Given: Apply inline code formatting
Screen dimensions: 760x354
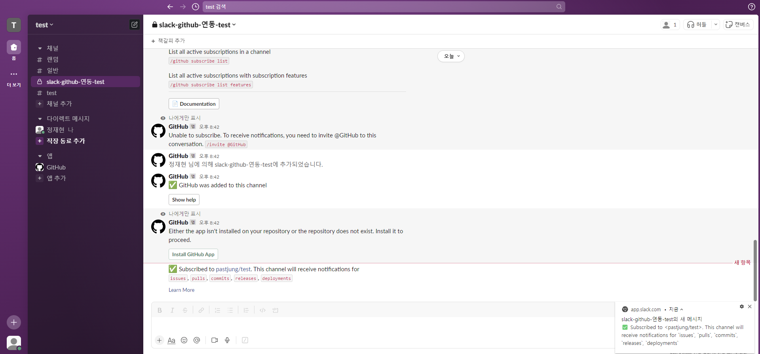Looking at the screenshot, I should tap(262, 310).
